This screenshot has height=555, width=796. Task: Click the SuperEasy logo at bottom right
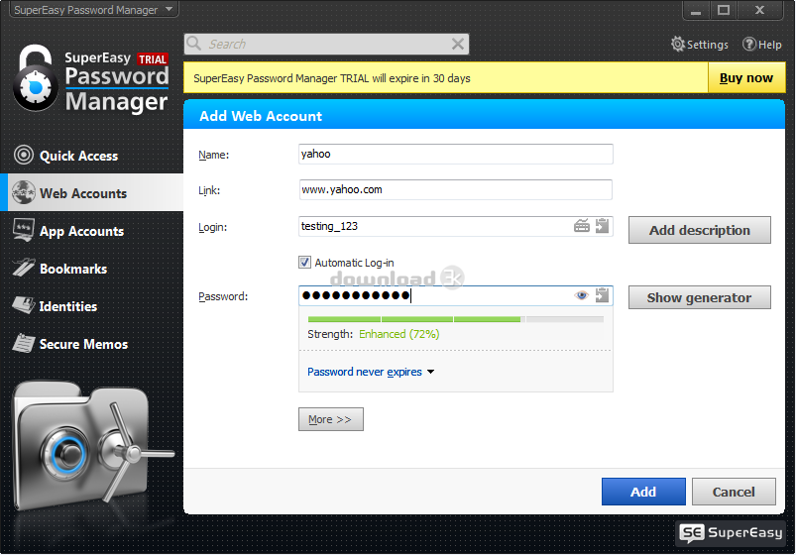coord(732,533)
